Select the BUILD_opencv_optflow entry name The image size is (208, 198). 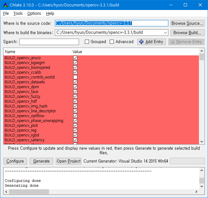(x=25, y=116)
